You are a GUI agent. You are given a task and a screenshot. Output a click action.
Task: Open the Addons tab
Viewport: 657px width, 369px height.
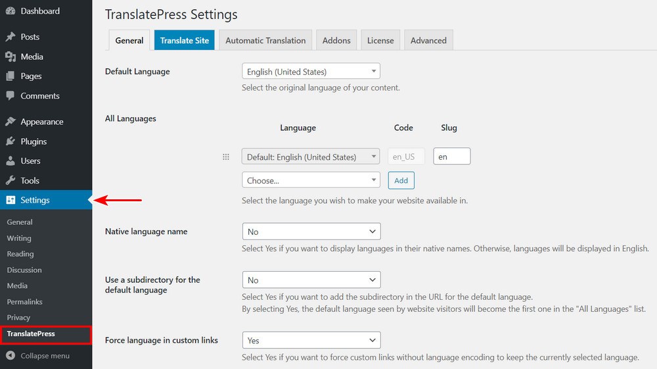click(336, 40)
